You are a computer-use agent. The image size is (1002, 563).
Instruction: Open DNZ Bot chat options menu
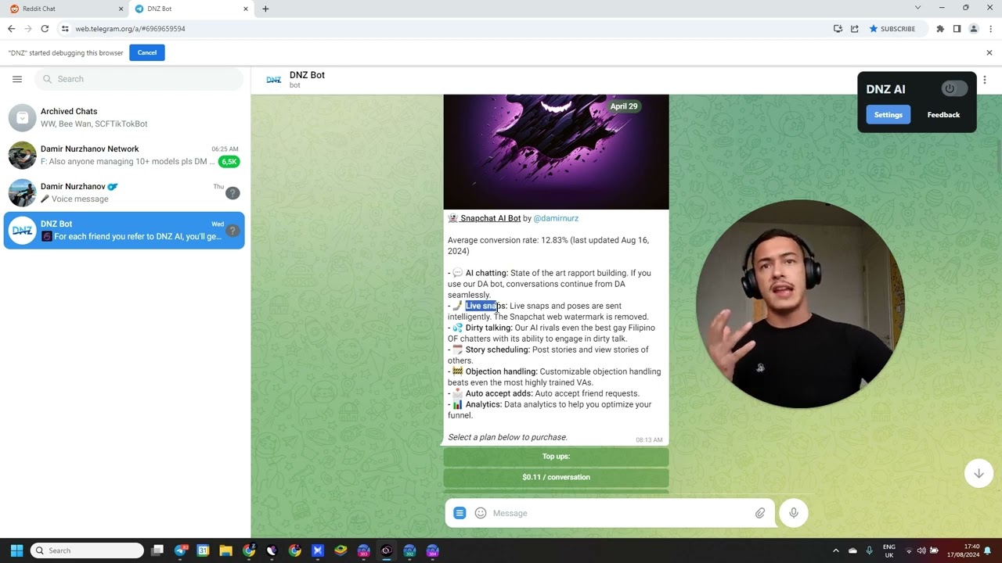click(985, 80)
